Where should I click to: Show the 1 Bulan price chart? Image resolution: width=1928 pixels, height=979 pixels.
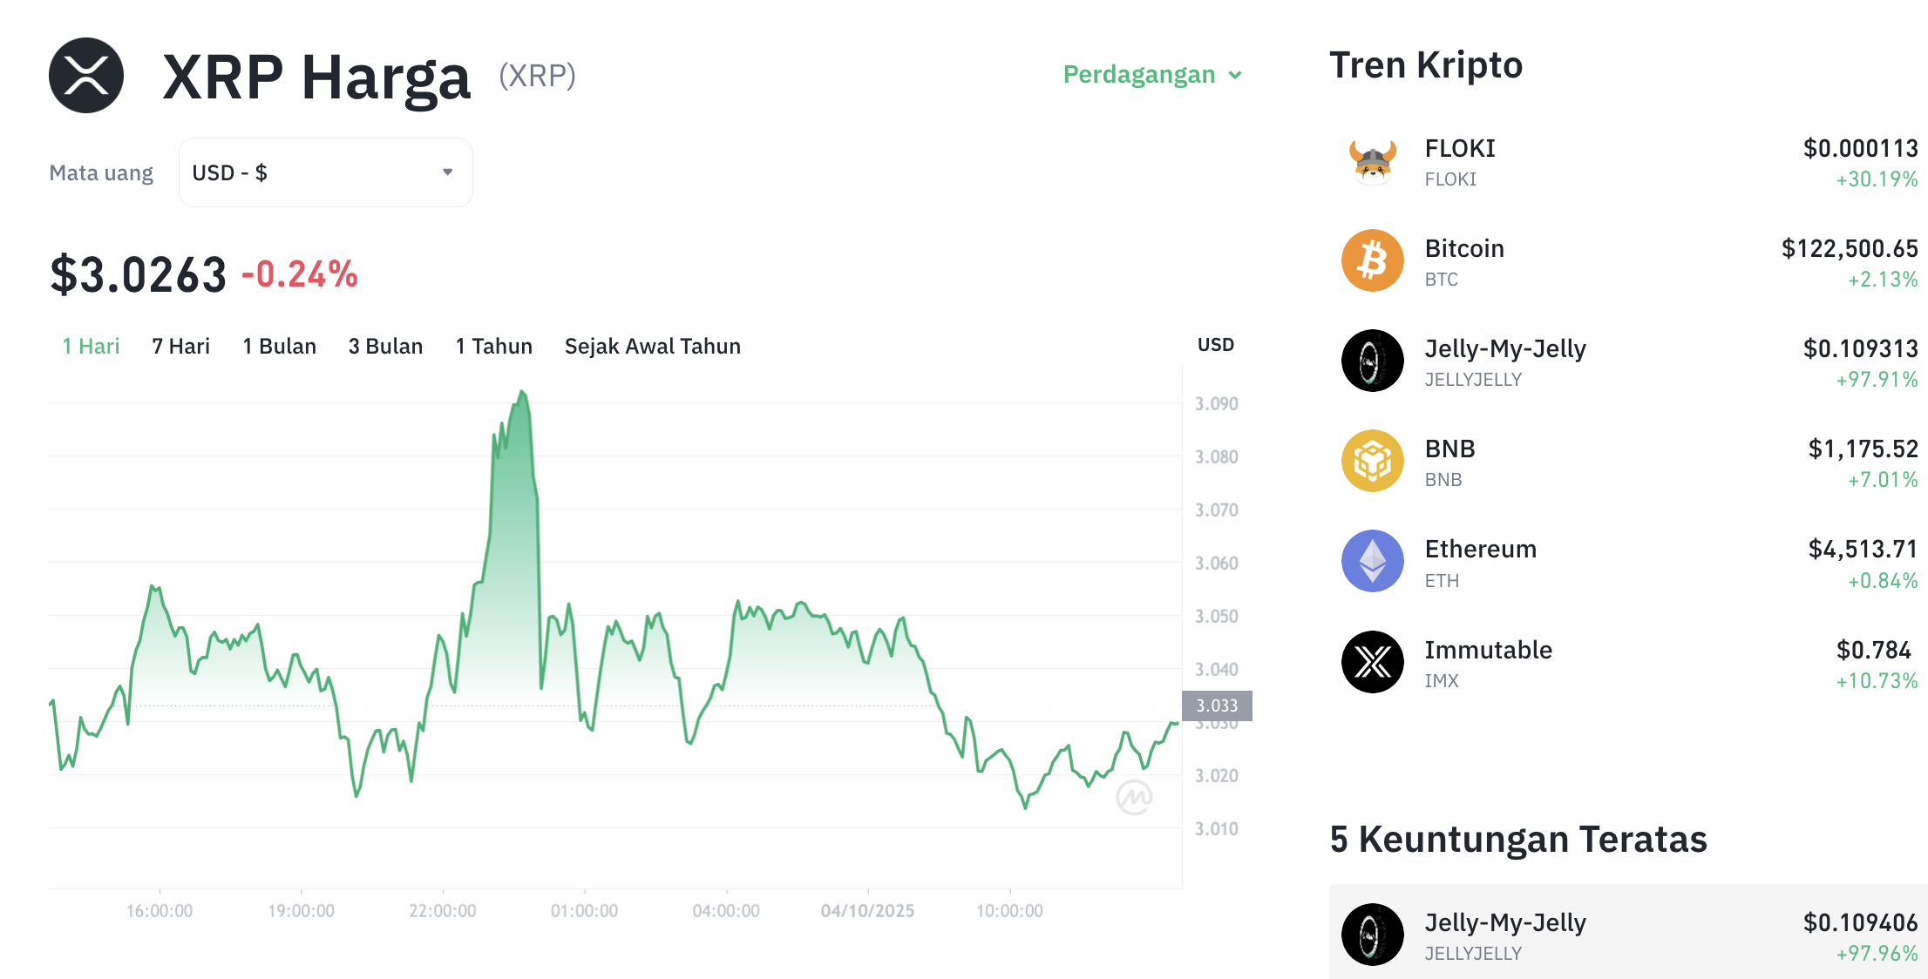279,347
